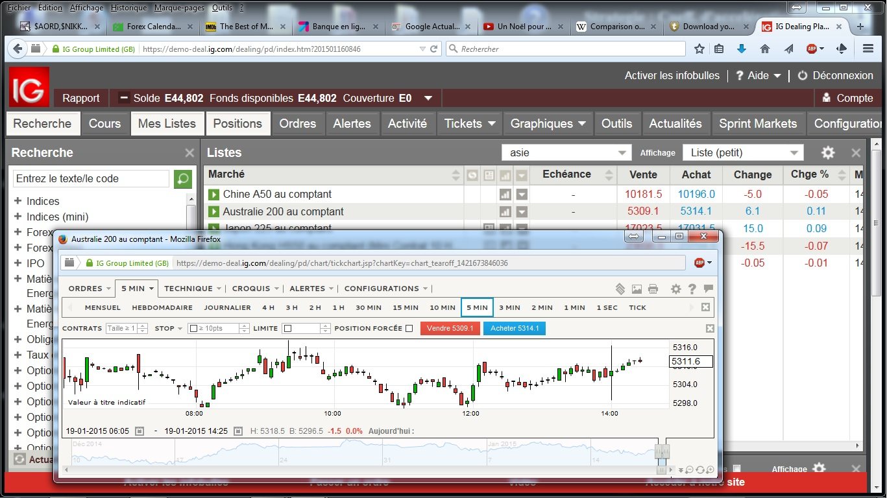Image resolution: width=887 pixels, height=498 pixels.
Task: Expand the Indices (mini) tree item
Action: point(18,217)
